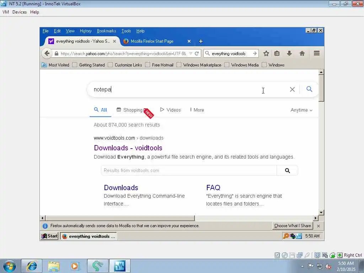Screen dimensions: 364x273
Task: Expand More search categories
Action: pos(197,110)
